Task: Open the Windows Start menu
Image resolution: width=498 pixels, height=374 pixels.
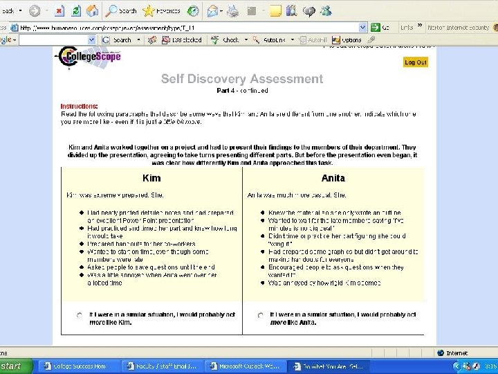Action: (x=15, y=366)
